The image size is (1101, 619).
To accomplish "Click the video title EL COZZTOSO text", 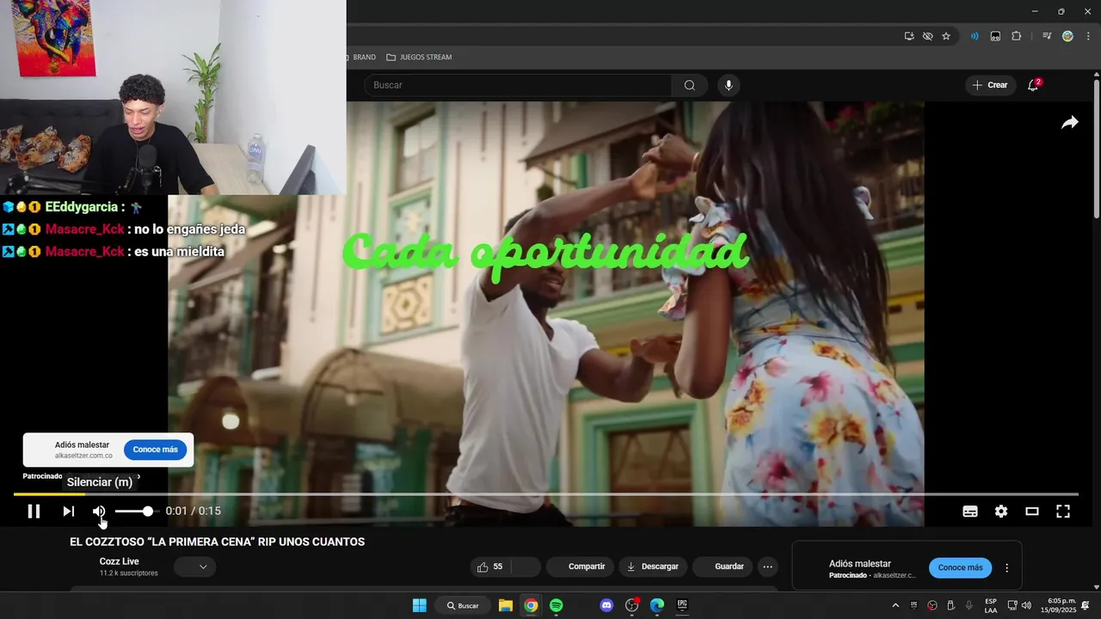I will click(218, 542).
